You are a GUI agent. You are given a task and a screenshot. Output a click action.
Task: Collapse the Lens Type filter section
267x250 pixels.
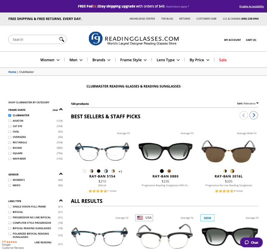click(61, 201)
